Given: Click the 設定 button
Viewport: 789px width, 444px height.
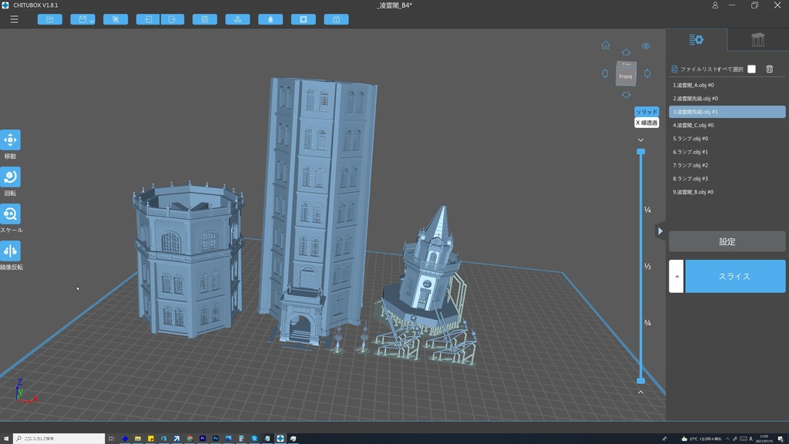Looking at the screenshot, I should (727, 241).
